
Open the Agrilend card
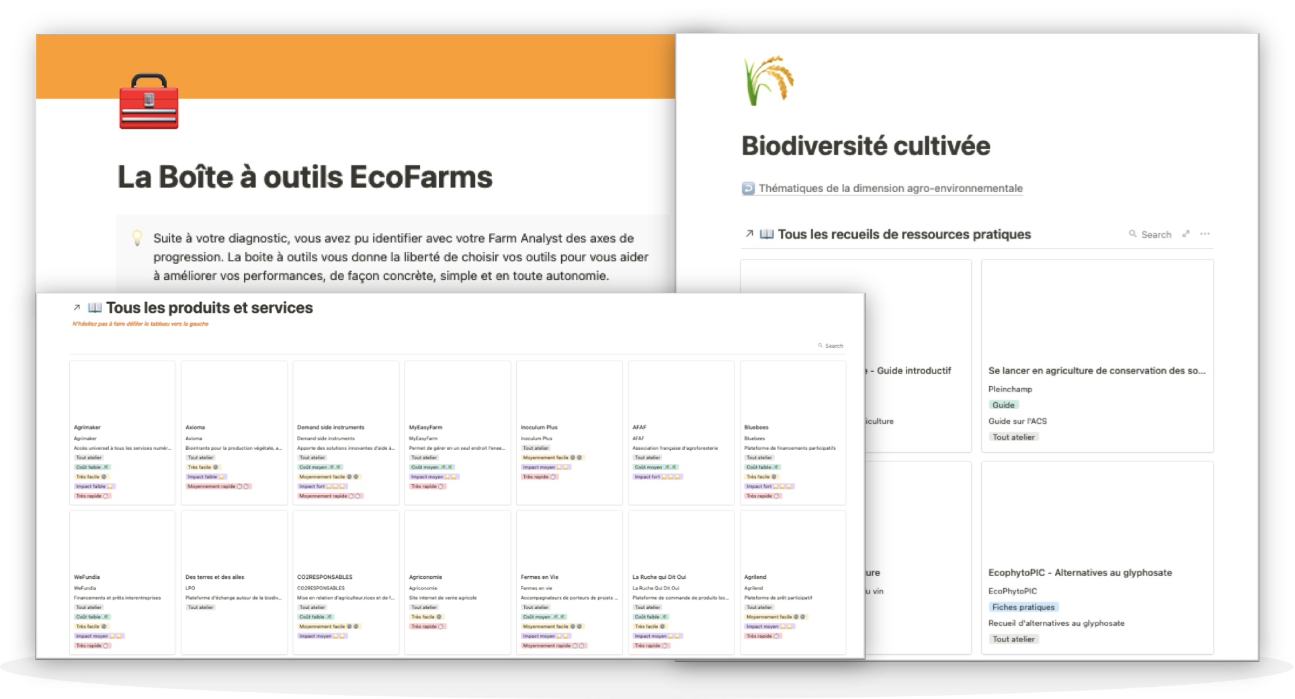793,582
